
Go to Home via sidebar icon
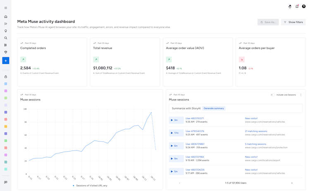[x=6, y=17]
